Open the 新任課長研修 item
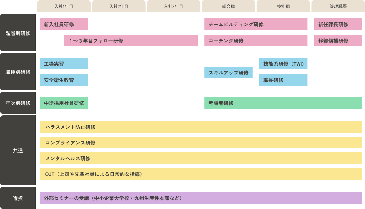The width and height of the screenshot is (365, 209). click(338, 24)
